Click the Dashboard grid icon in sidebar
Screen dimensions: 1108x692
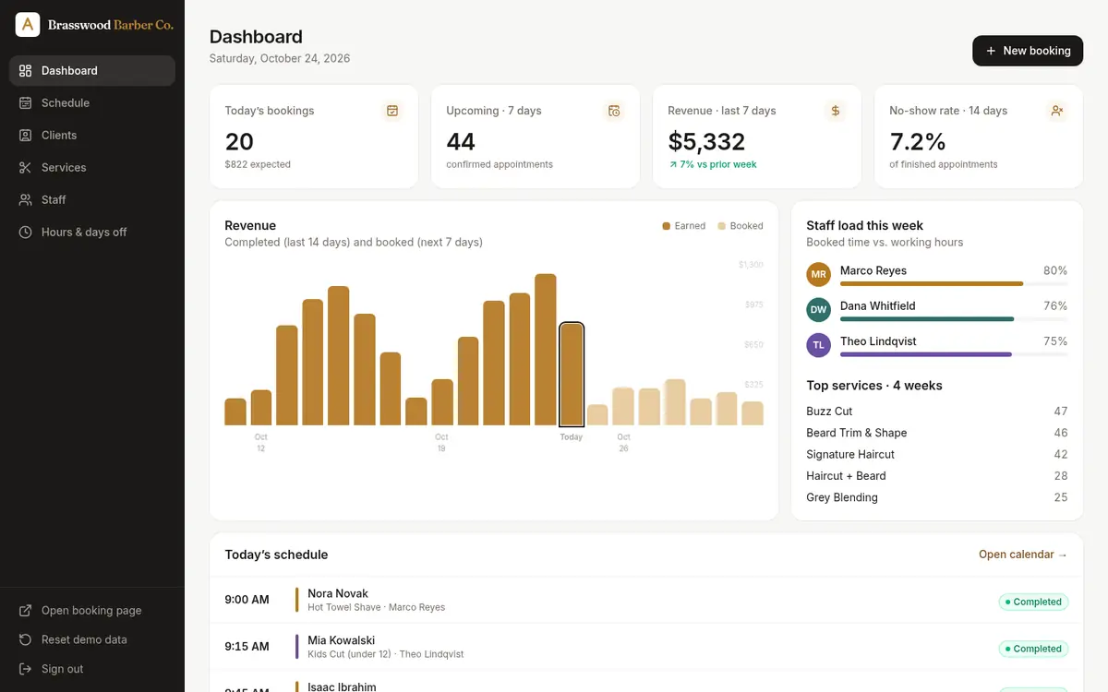[x=26, y=71]
